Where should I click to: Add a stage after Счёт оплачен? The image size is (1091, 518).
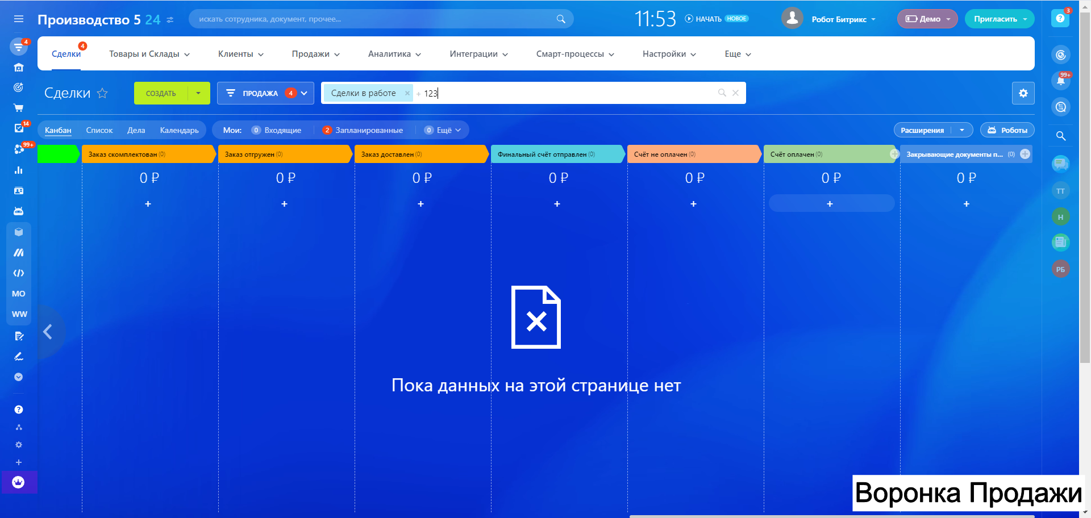click(x=894, y=154)
